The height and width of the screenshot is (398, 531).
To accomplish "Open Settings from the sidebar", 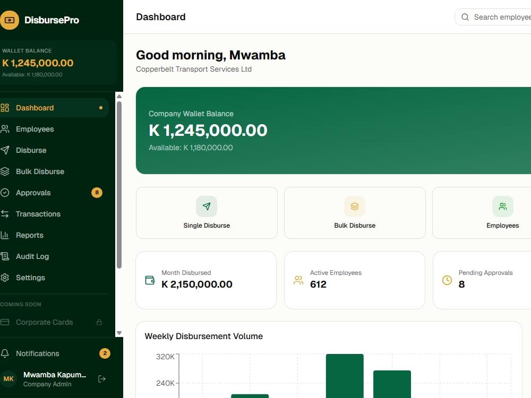I will [54, 278].
